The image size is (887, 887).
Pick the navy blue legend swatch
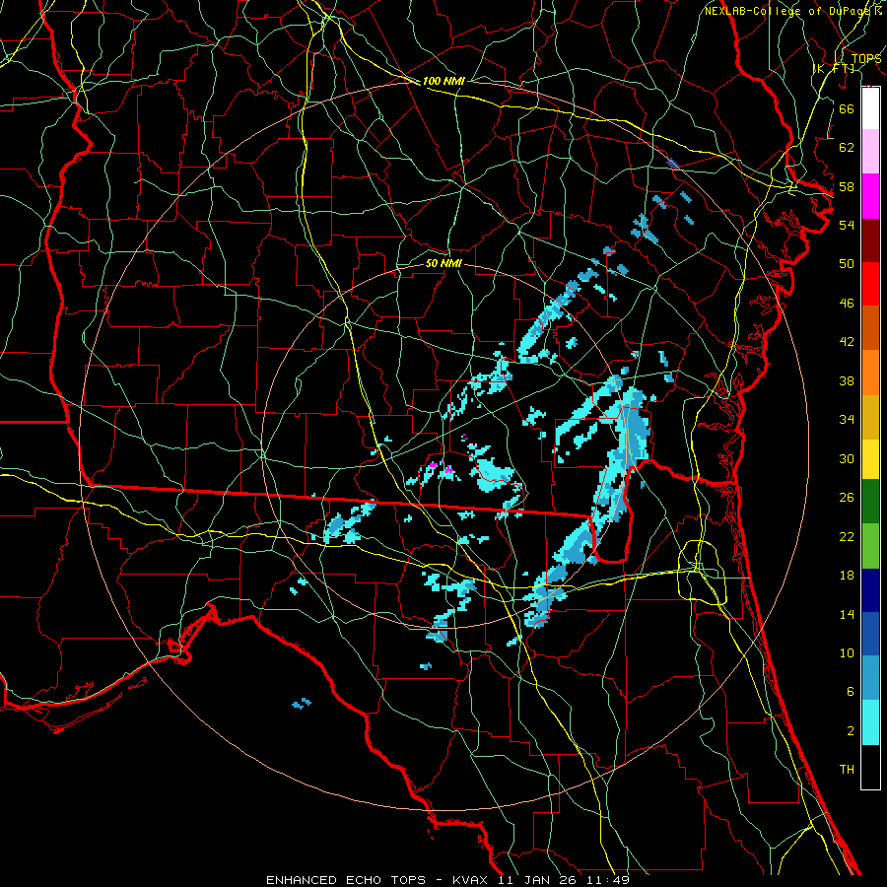click(x=870, y=590)
